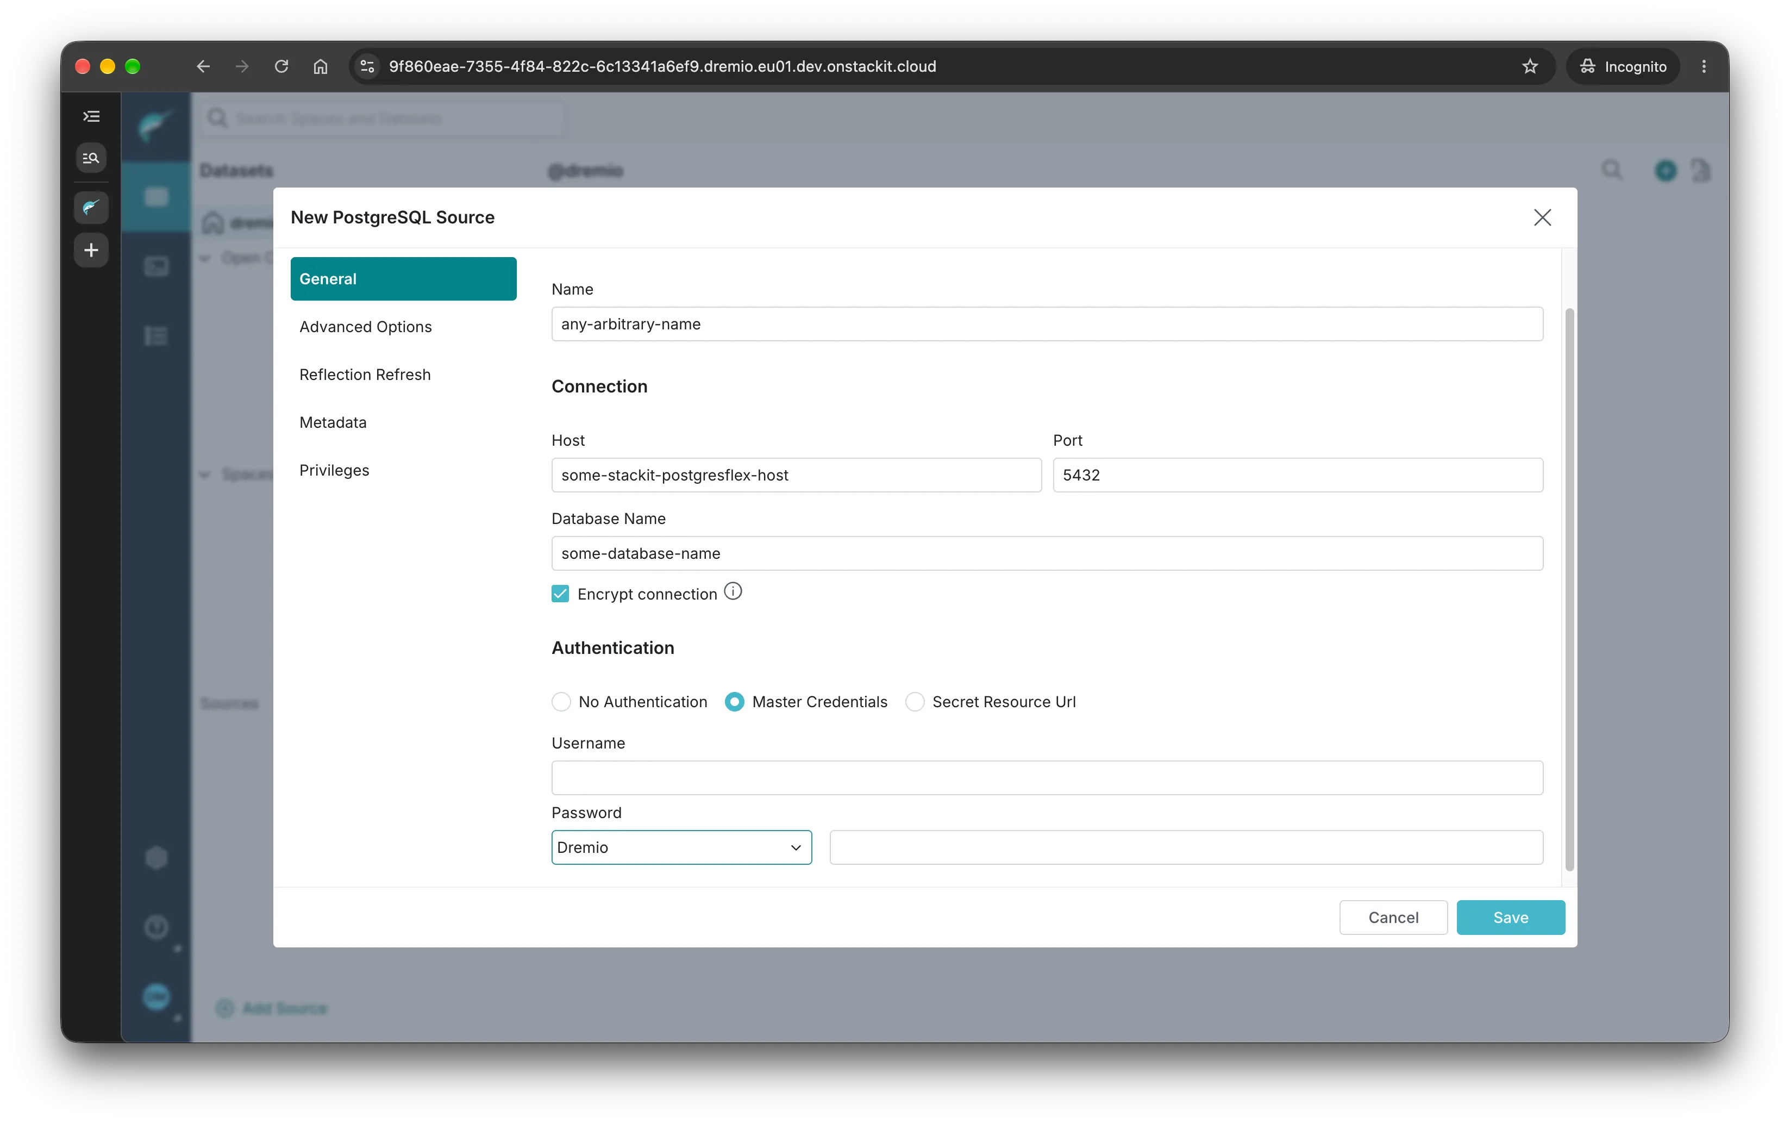The height and width of the screenshot is (1123, 1790).
Task: Click the Save button
Action: point(1510,918)
